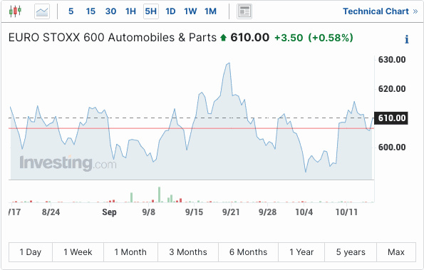Choose the 5H interval
This screenshot has width=424, height=270.
151,11
